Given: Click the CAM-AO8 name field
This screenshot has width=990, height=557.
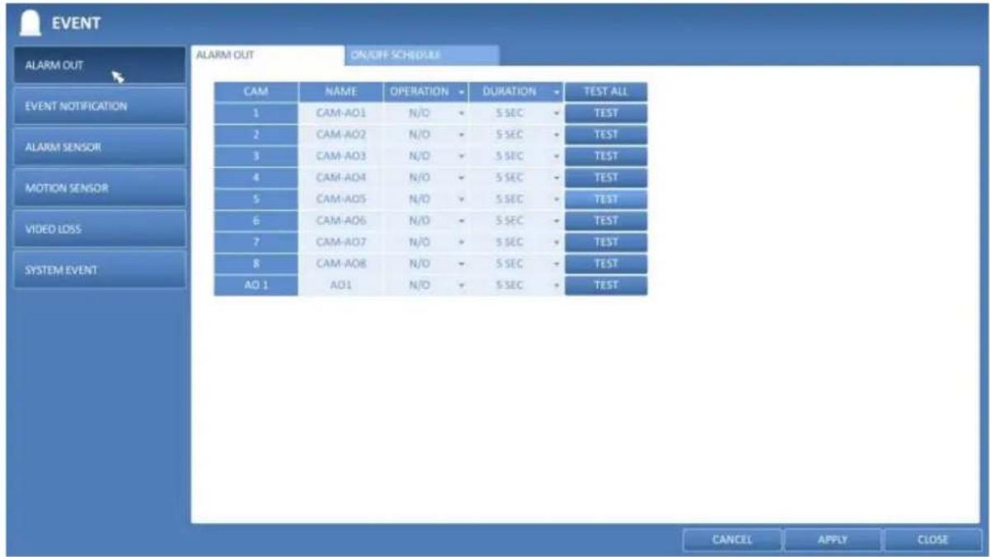Looking at the screenshot, I should click(x=340, y=264).
